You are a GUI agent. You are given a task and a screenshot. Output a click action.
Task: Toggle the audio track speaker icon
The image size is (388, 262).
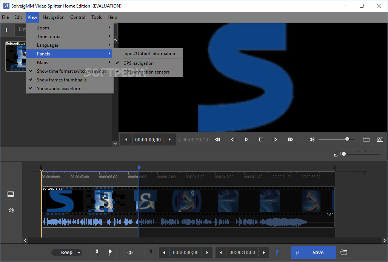tap(11, 210)
